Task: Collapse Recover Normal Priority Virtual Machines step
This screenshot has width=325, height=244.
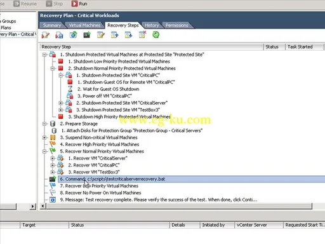Action: point(44,151)
